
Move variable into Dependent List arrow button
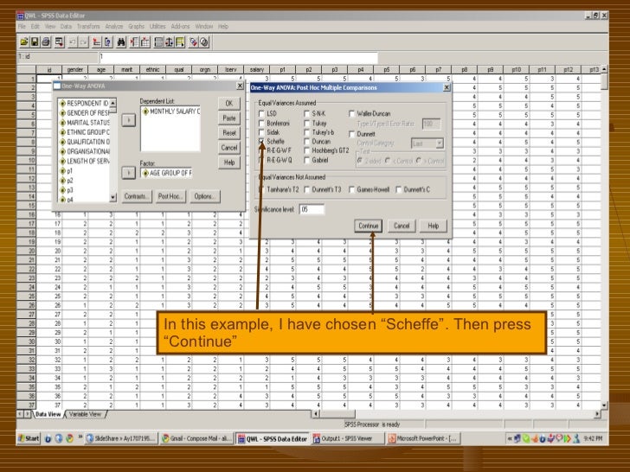pyautogui.click(x=129, y=119)
